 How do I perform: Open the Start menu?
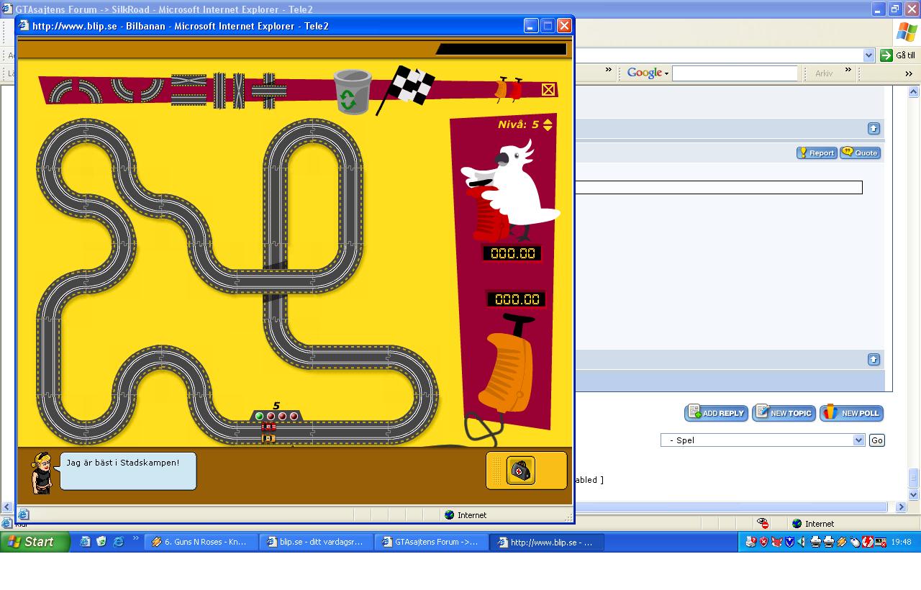tap(35, 542)
